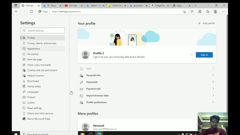Open the On startup section
240x135 pixels.
[43, 54]
